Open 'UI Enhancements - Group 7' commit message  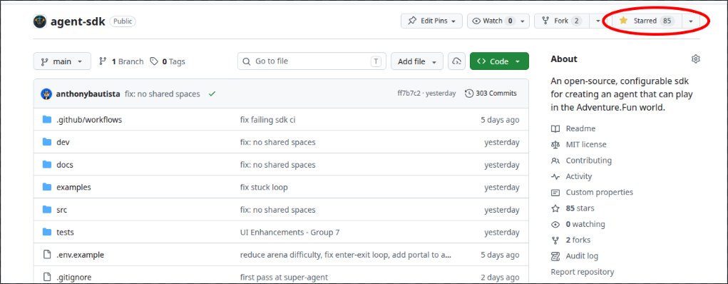(289, 233)
